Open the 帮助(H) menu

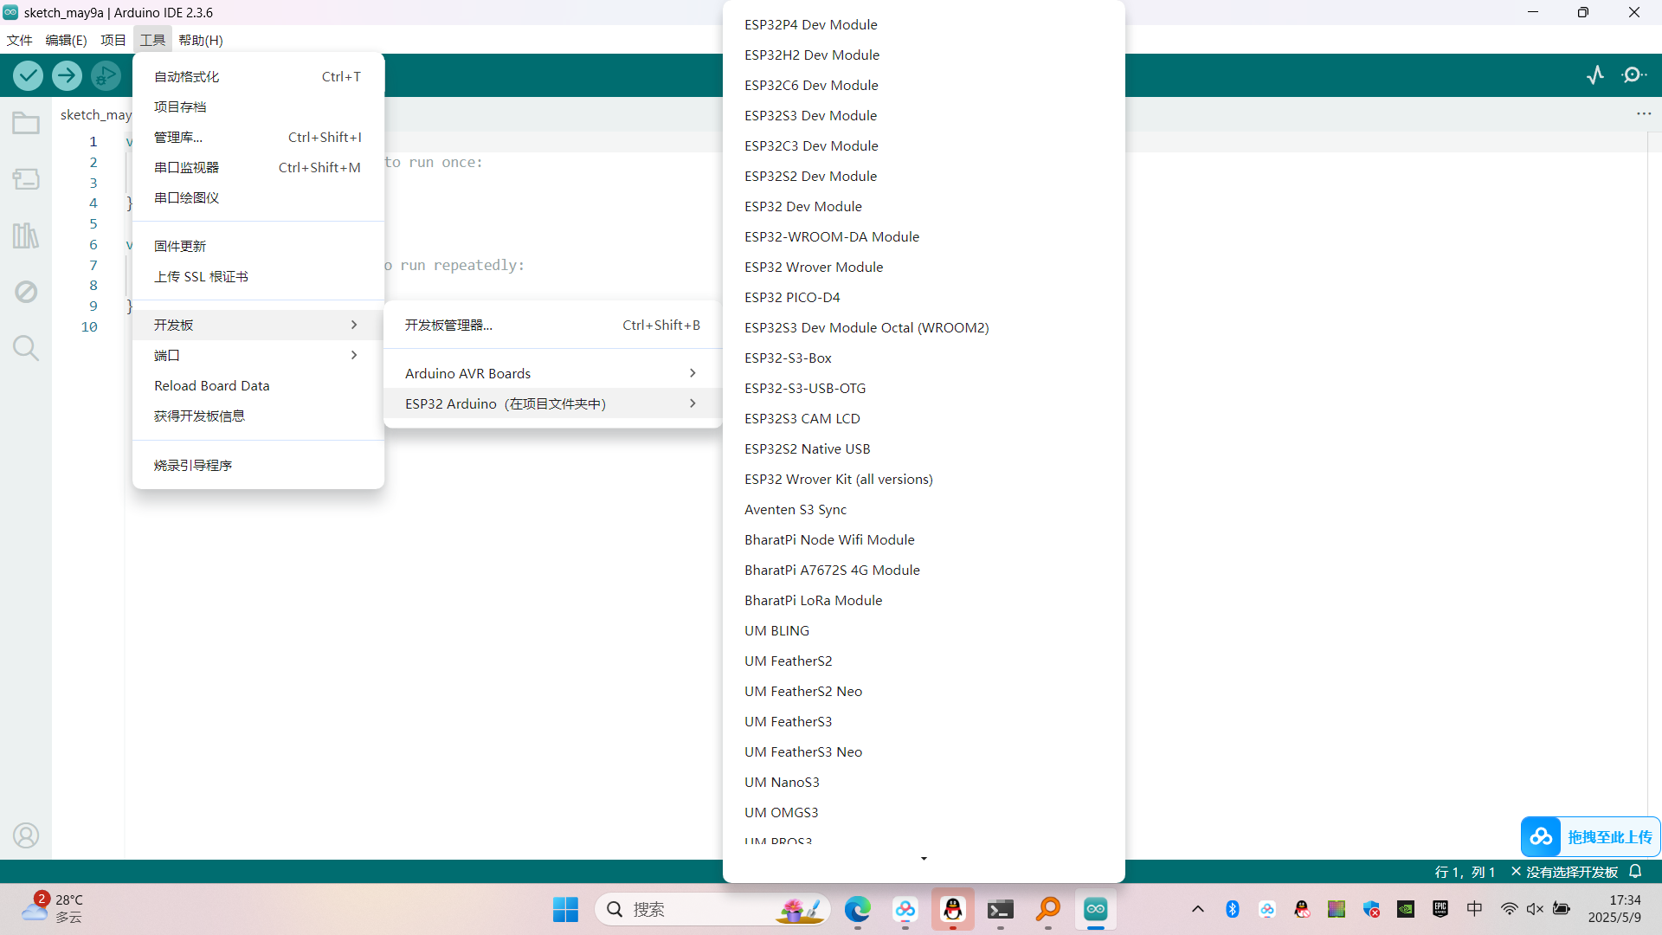click(x=201, y=40)
